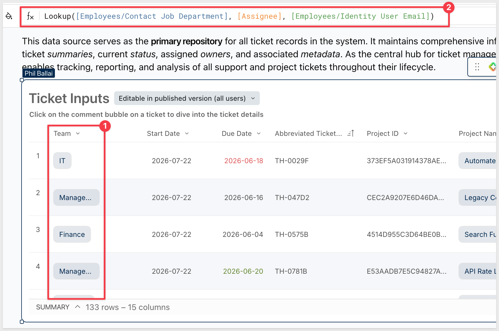
Task: Click due date 2026-06-04
Action: click(x=243, y=234)
